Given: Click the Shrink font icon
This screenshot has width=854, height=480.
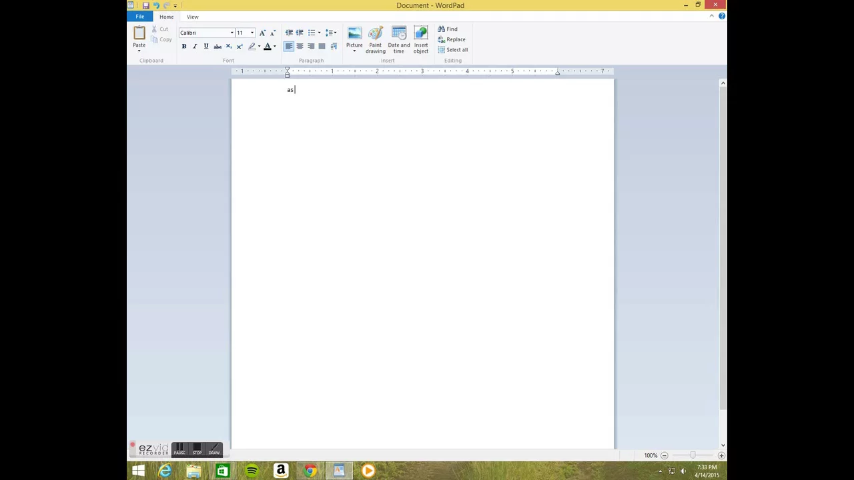Looking at the screenshot, I should [272, 33].
